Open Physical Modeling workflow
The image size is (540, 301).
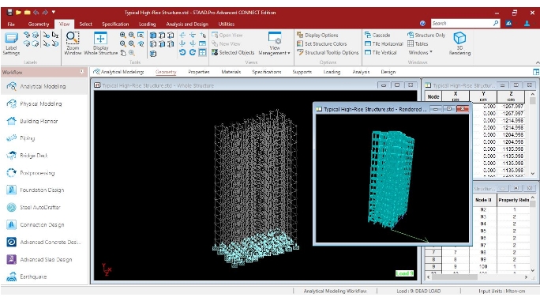(x=40, y=103)
